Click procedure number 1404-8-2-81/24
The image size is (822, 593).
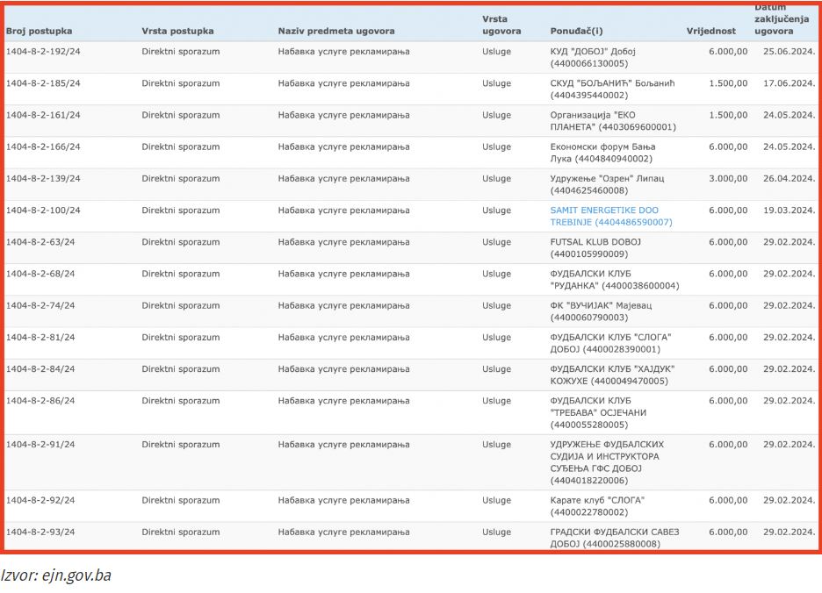[x=40, y=338]
